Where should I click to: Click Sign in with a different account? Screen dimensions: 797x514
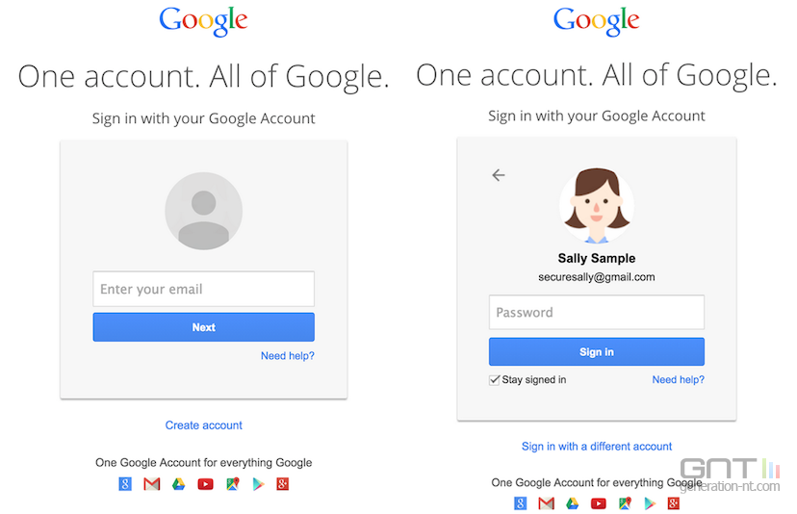[597, 447]
